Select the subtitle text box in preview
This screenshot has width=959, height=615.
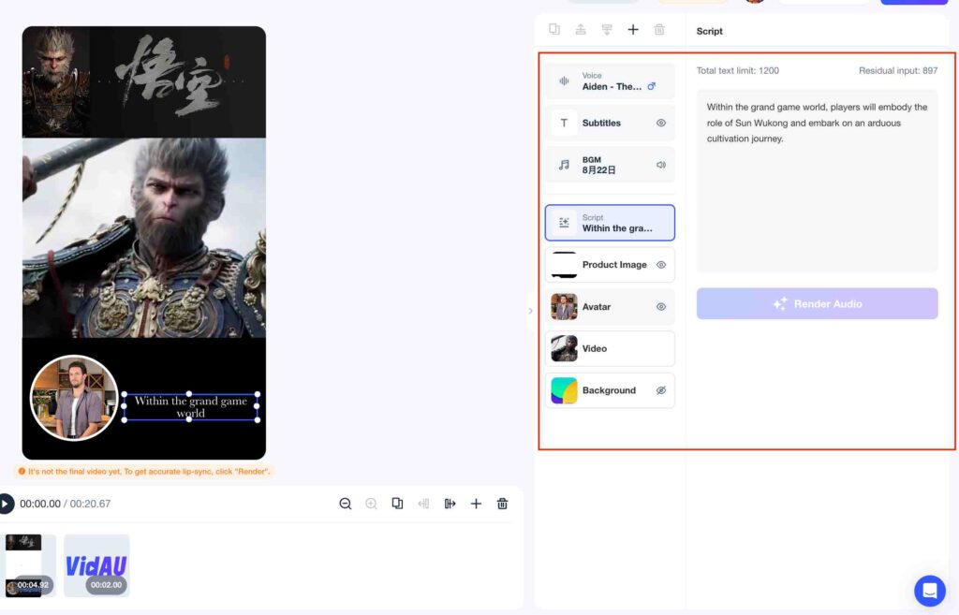(x=191, y=407)
